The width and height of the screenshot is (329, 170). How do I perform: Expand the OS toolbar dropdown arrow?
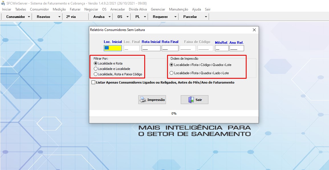click(127, 16)
